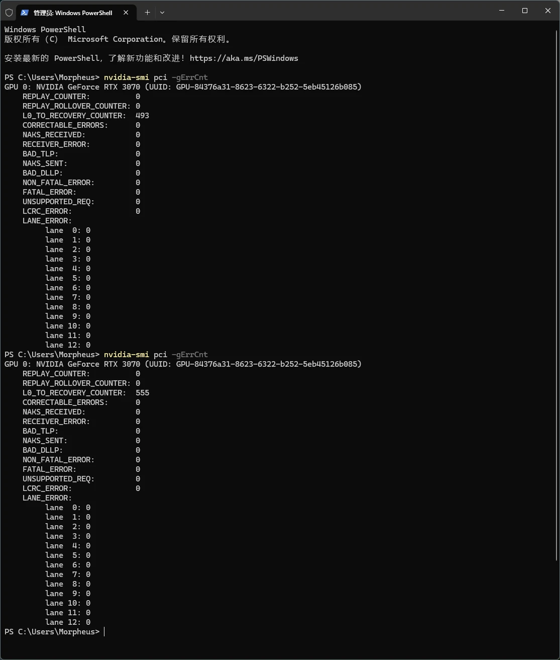
Task: Select the 管理员: Windows PowerShell tab title
Action: [73, 13]
